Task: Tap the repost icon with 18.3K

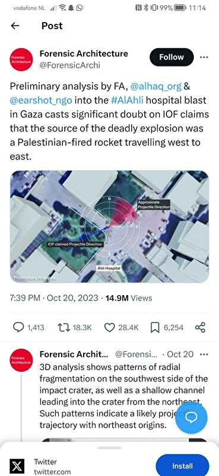Action: [64, 327]
